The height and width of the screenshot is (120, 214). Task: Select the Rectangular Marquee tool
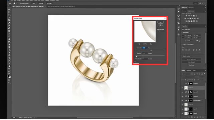pyautogui.click(x=9, y=12)
